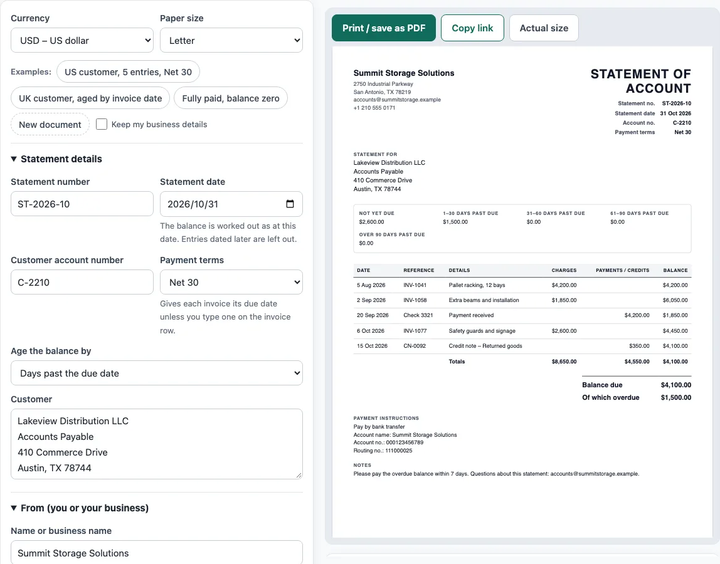The height and width of the screenshot is (564, 720).
Task: Click the C-2210 account number in preview
Action: coord(682,123)
